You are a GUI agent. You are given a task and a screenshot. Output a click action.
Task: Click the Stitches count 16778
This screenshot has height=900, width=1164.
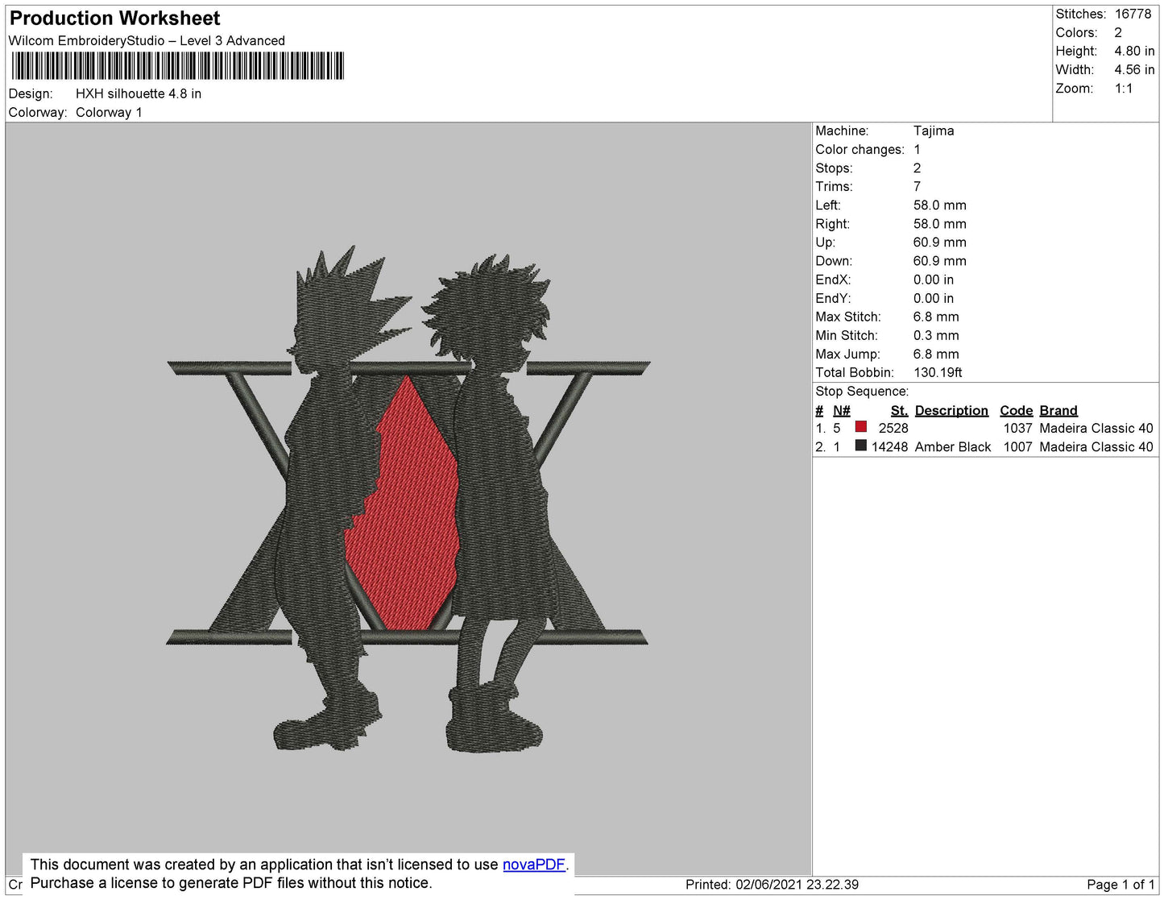point(1133,14)
